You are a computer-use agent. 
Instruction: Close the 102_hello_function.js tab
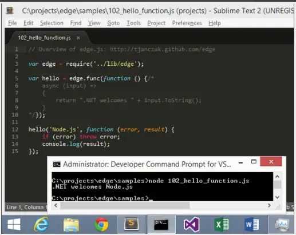[78, 38]
